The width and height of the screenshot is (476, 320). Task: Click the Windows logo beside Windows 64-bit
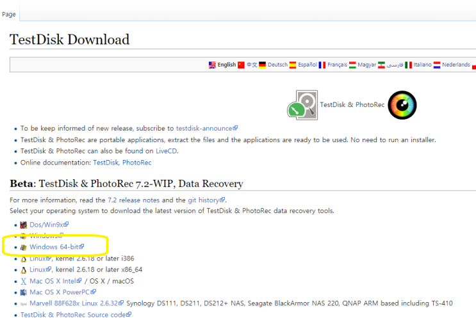click(23, 247)
